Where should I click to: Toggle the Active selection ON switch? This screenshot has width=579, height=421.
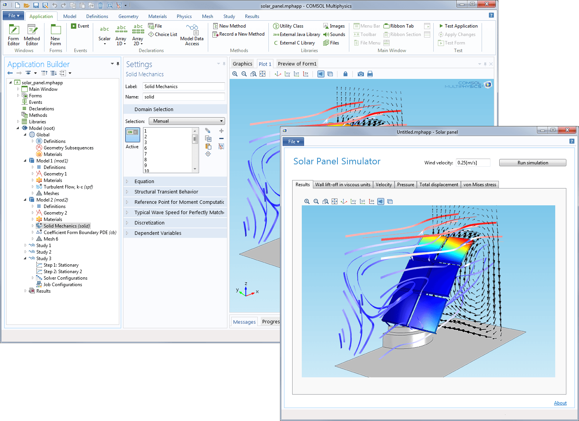133,135
